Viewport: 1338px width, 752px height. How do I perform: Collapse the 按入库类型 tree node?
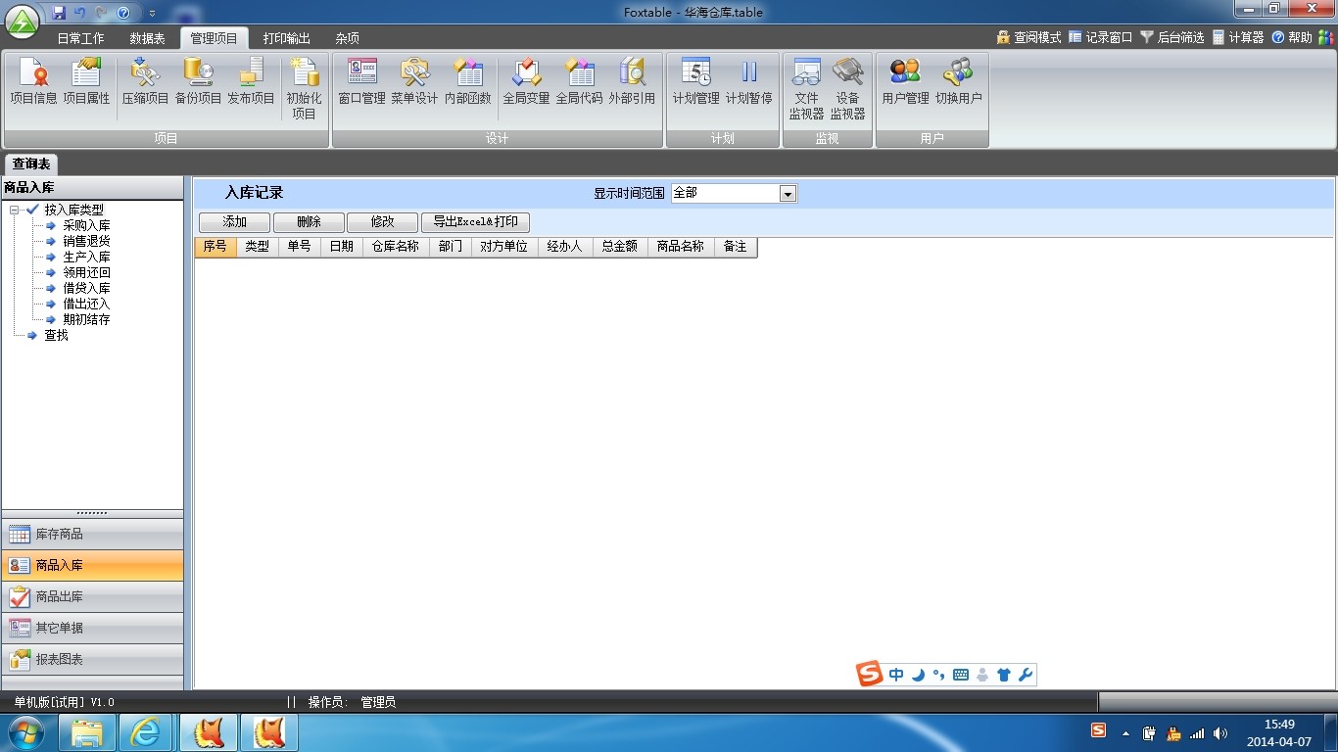click(14, 210)
